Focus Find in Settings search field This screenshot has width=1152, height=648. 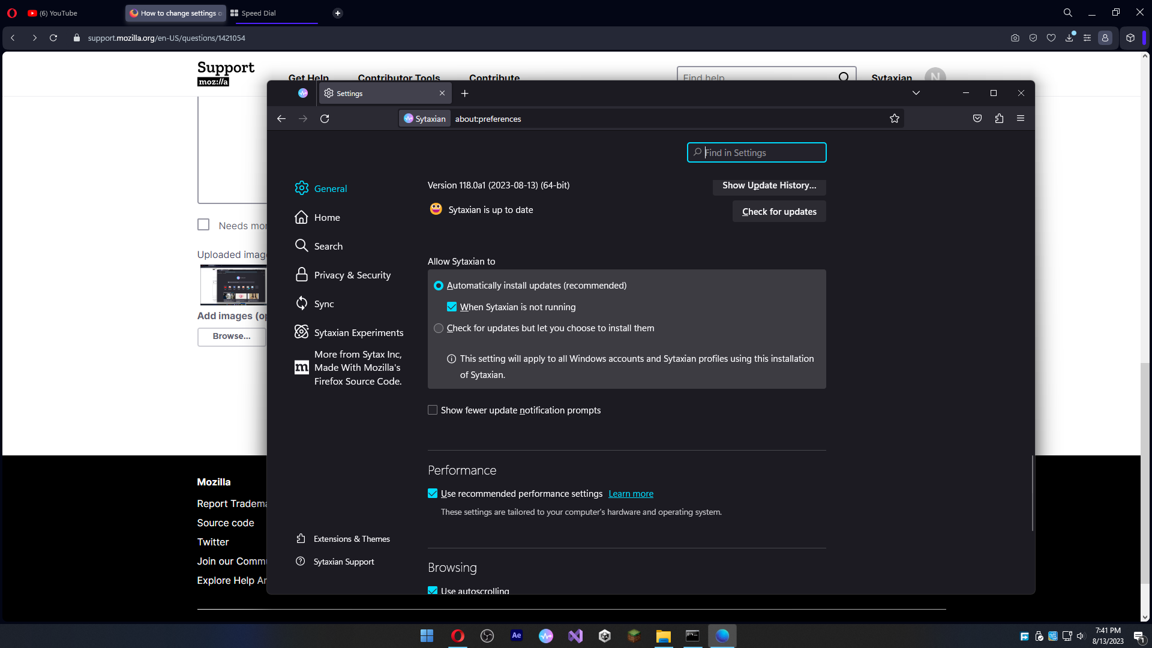[x=757, y=152]
